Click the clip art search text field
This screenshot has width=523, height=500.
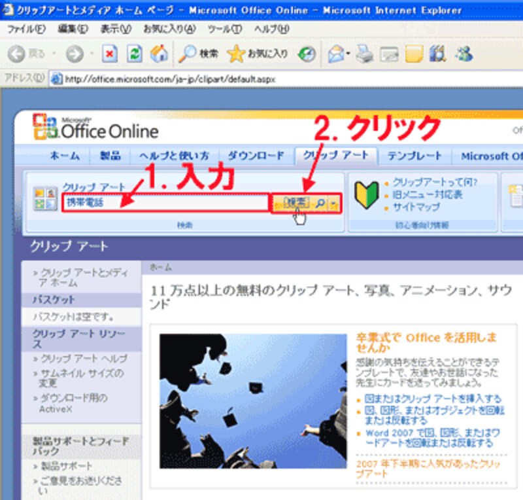[x=165, y=203]
